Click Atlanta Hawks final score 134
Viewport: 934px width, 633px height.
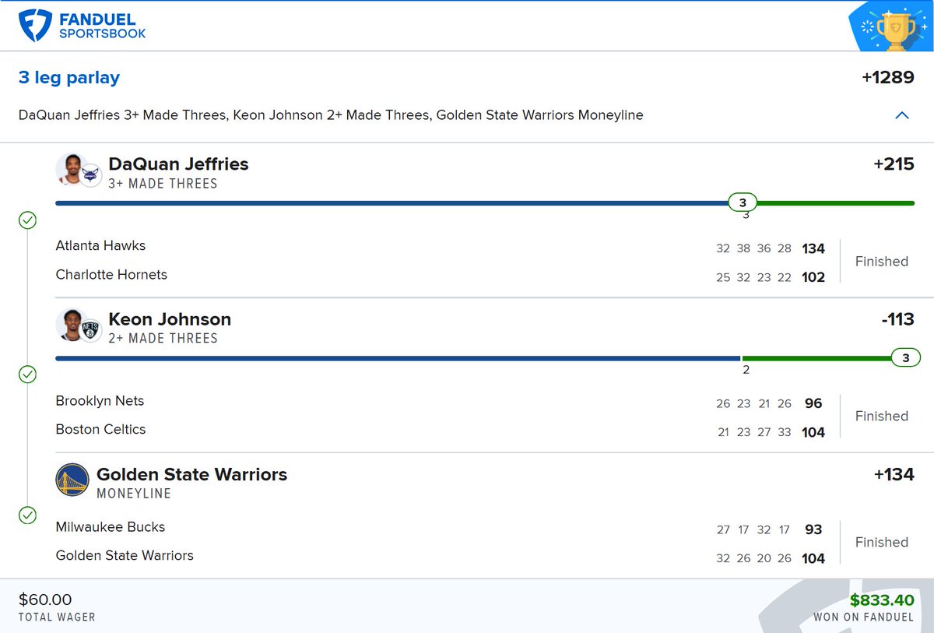click(813, 248)
